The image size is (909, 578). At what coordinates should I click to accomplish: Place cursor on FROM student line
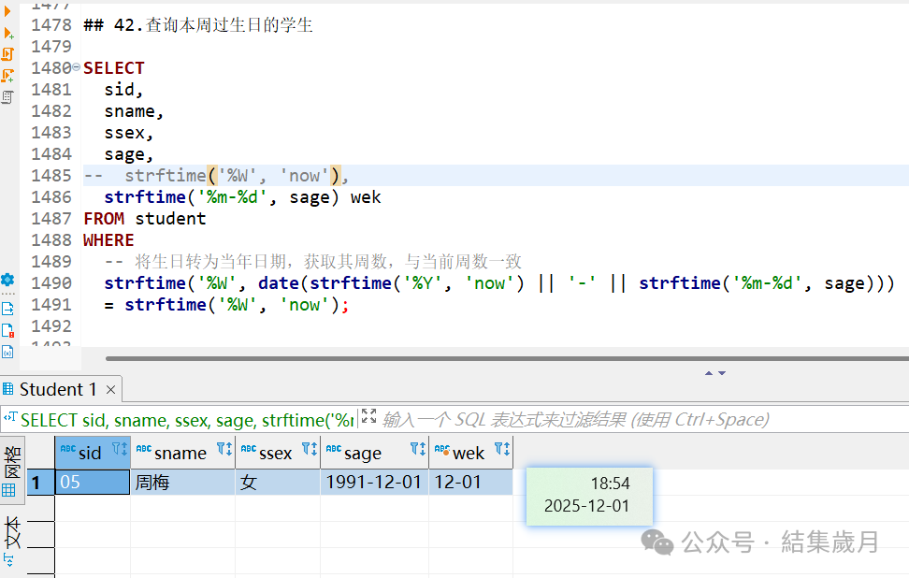(x=144, y=219)
